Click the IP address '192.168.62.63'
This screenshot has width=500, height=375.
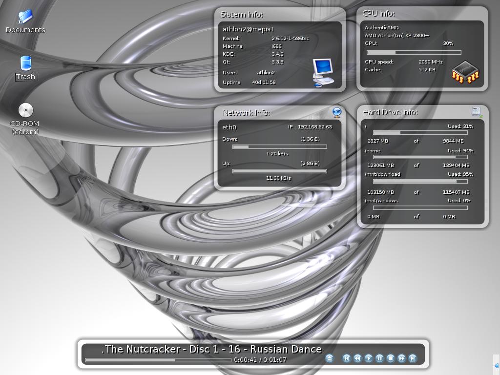[x=315, y=127]
